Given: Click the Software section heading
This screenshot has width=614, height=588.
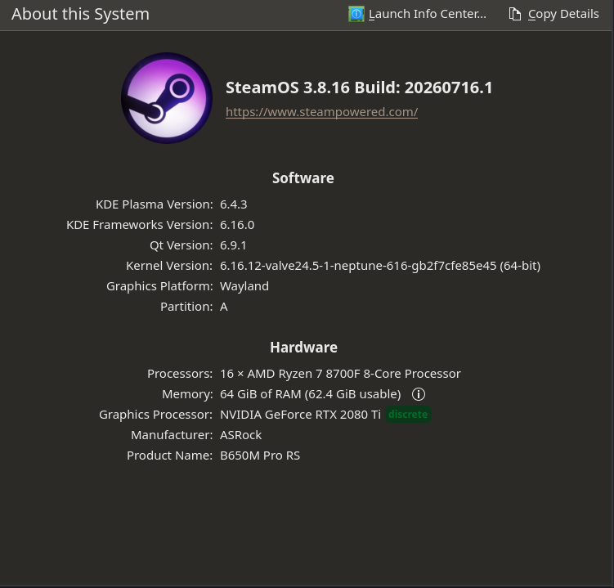Looking at the screenshot, I should coord(303,178).
